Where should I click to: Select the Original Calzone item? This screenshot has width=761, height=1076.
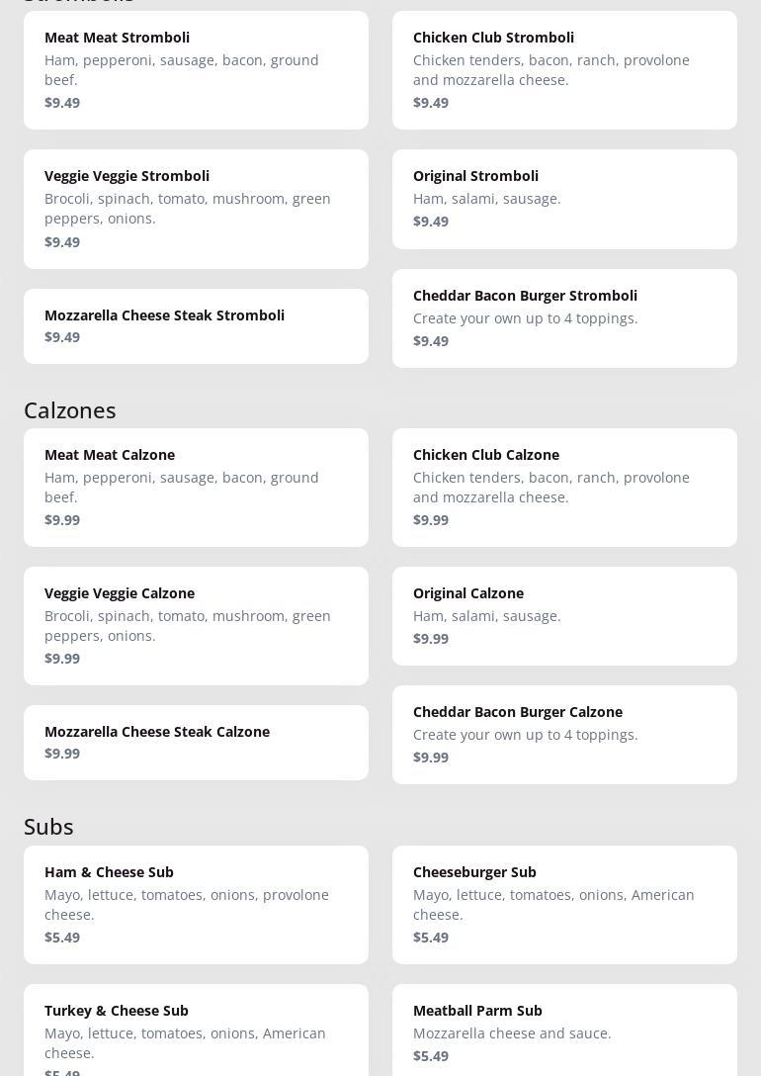coord(564,616)
